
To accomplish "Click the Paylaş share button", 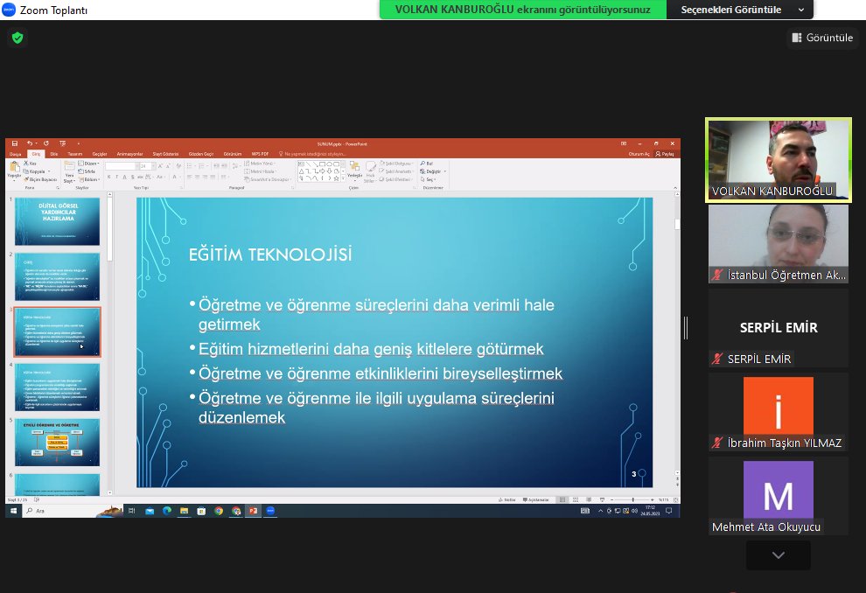I will [665, 154].
